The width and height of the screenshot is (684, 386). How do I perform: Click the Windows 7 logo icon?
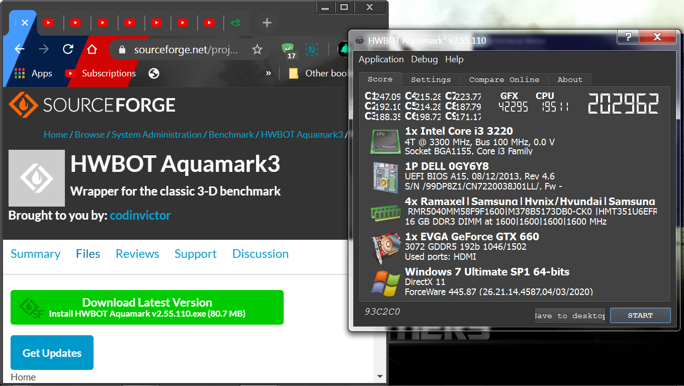point(386,282)
